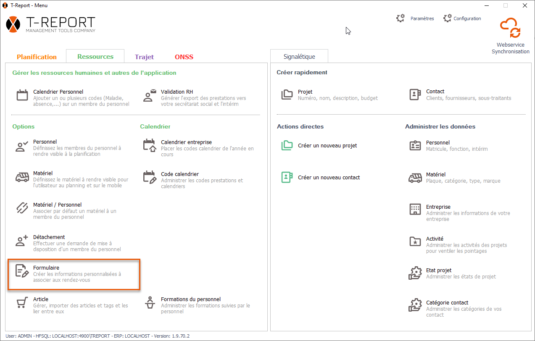
Task: Click the Matériel / Personnel link icon
Action: click(x=22, y=208)
